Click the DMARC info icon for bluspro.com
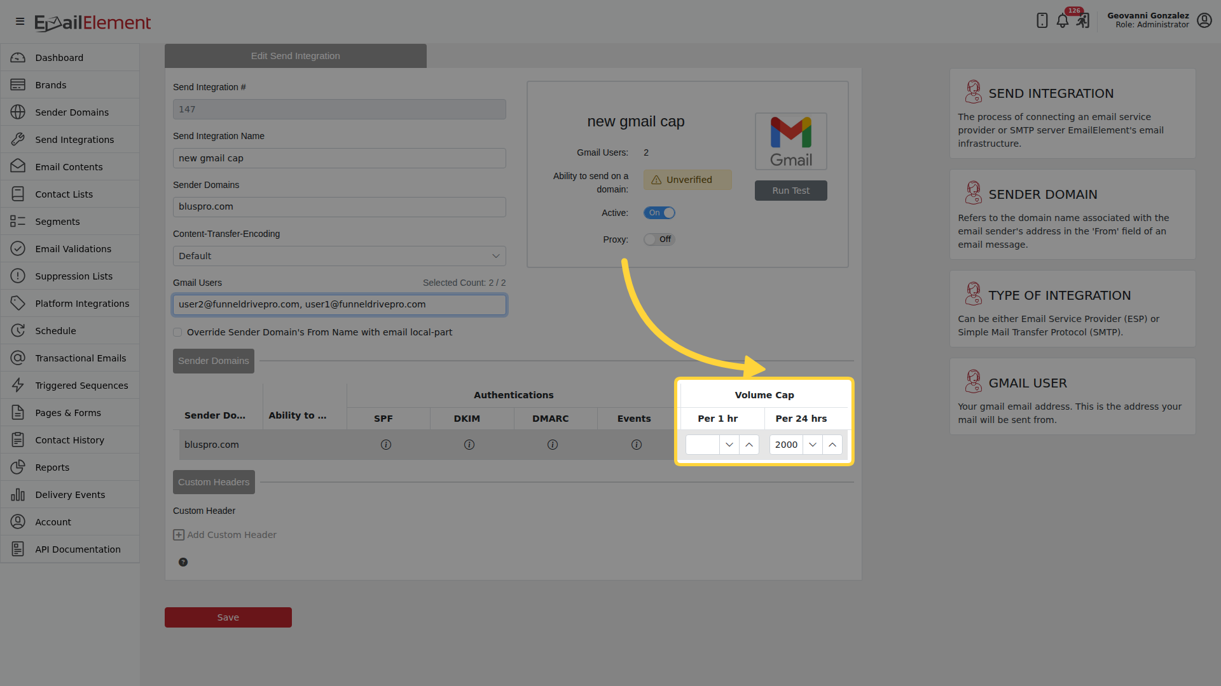 tap(553, 445)
